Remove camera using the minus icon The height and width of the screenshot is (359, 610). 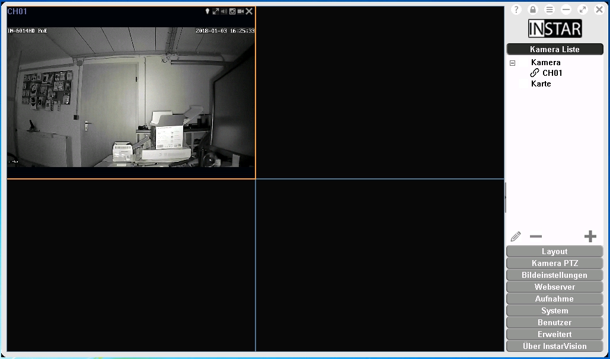(x=536, y=236)
